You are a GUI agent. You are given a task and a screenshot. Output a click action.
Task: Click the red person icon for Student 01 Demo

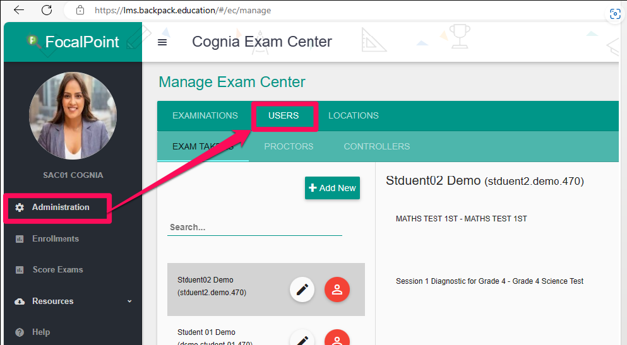337,339
